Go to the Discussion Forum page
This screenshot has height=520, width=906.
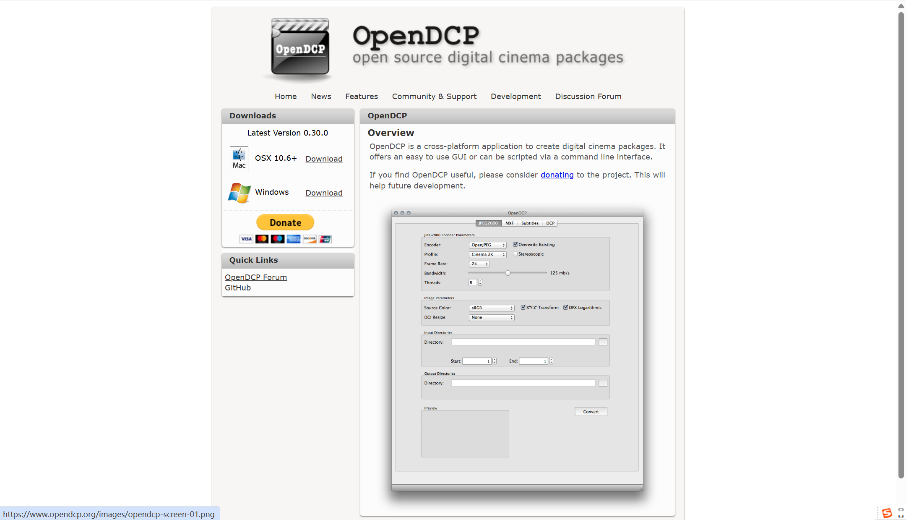(x=588, y=96)
